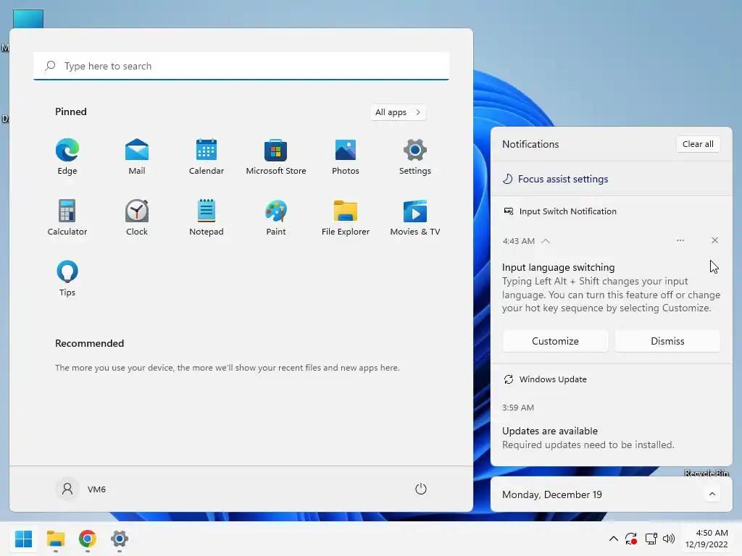Open the Calculator app
Viewport: 742px width, 556px height.
coord(67,217)
